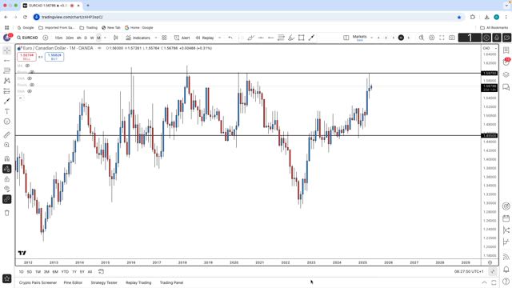
Task: Click the trash Remove objects icon
Action: 7,213
